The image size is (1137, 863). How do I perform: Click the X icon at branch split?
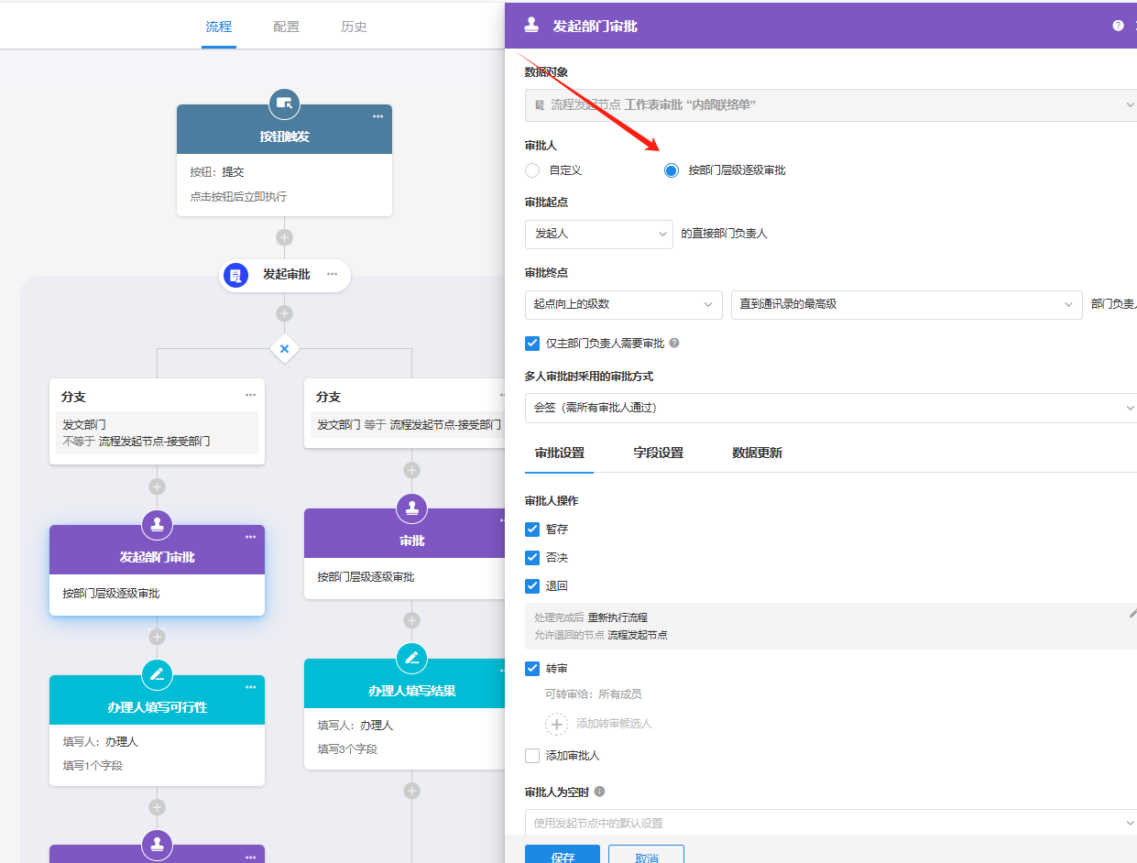pyautogui.click(x=284, y=349)
